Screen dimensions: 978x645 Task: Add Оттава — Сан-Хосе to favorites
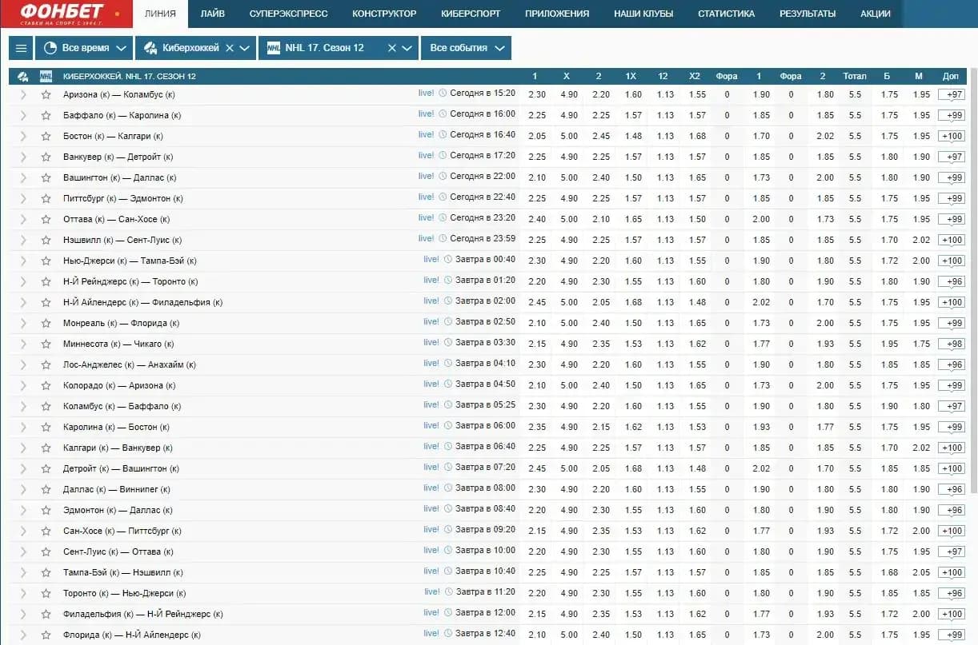pyautogui.click(x=46, y=219)
